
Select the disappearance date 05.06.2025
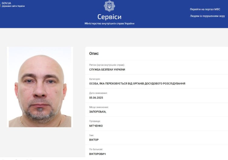(x=96, y=98)
